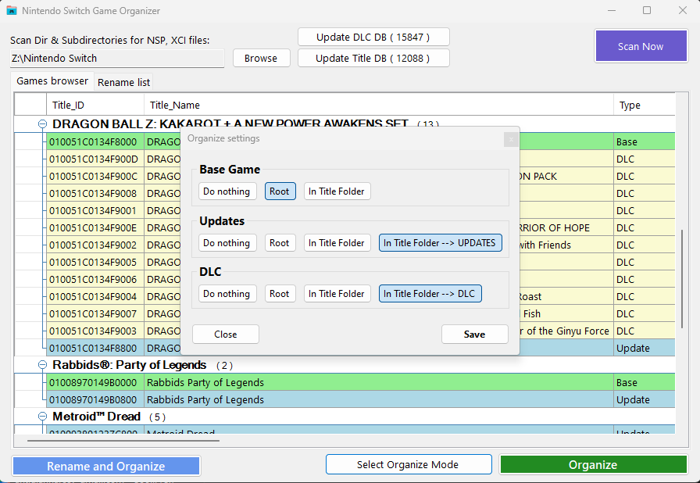Image resolution: width=700 pixels, height=483 pixels.
Task: Select Root for DLC
Action: click(280, 294)
